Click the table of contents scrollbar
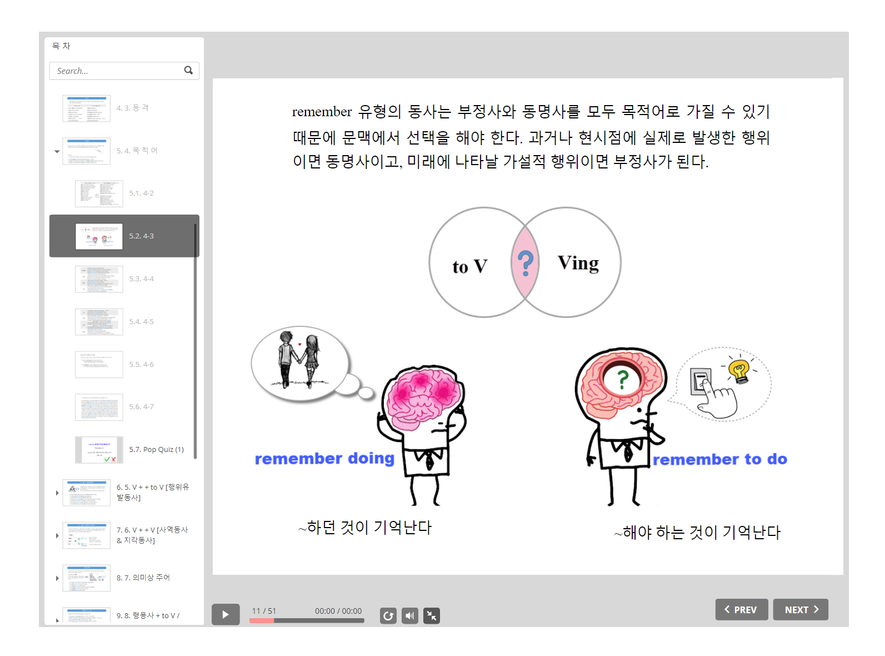The width and height of the screenshot is (885, 656). click(195, 341)
